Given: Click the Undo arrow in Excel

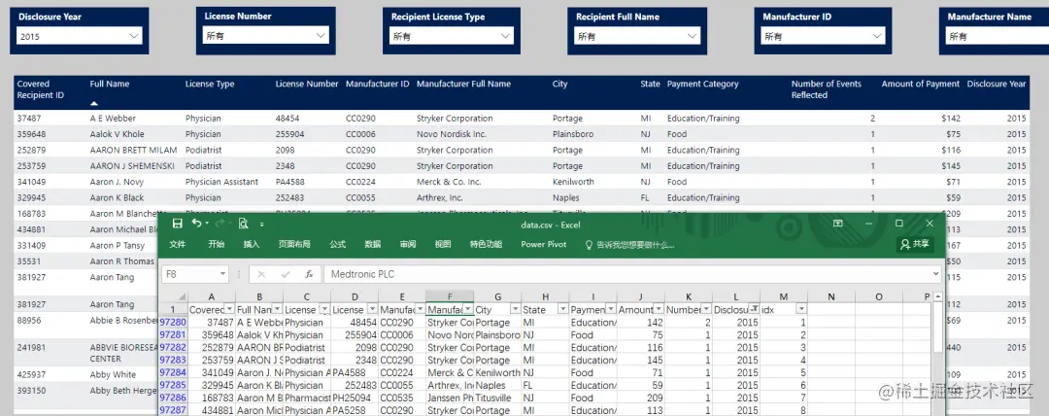Looking at the screenshot, I should coord(196,224).
